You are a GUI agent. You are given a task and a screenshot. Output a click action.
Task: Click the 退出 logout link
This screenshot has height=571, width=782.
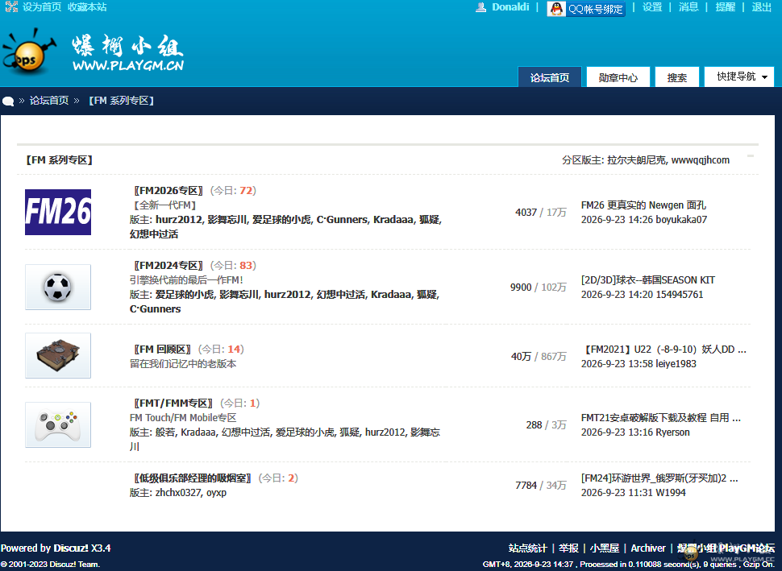pos(761,7)
